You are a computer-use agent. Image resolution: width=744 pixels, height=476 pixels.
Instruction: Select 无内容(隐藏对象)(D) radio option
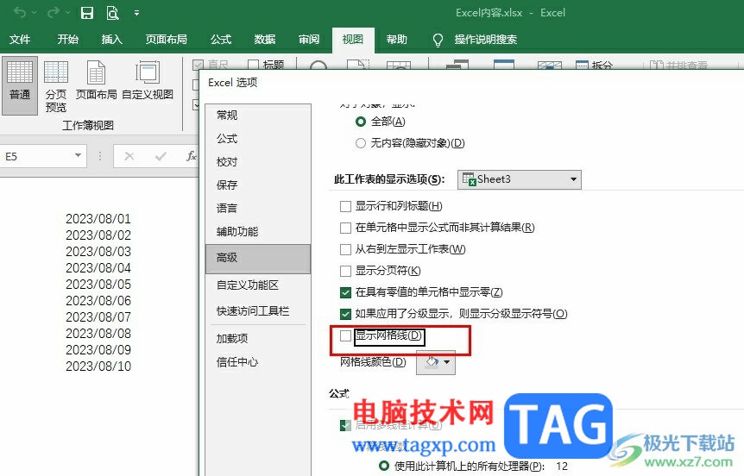click(361, 143)
